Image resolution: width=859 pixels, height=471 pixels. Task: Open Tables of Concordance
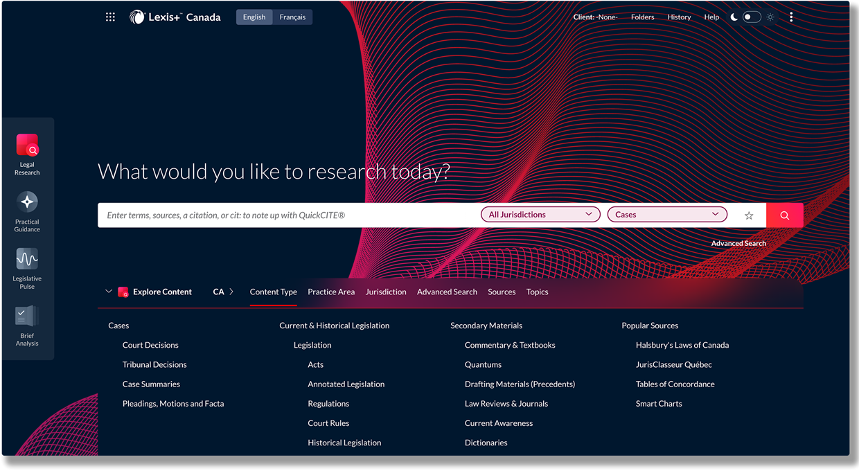click(675, 384)
